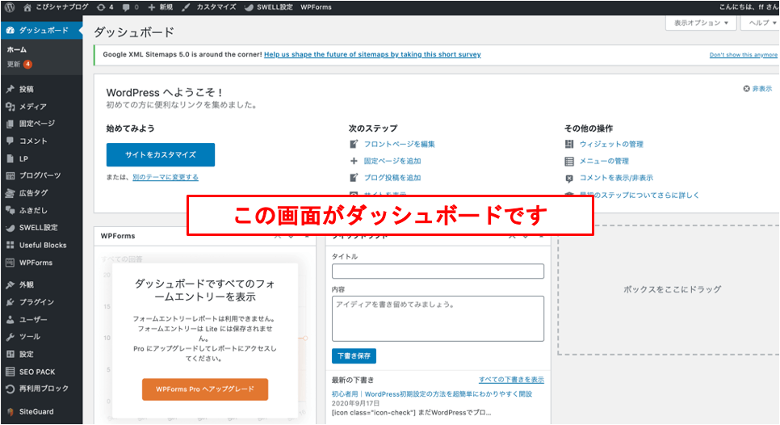The height and width of the screenshot is (425, 780).
Task: Click the ボックスをここにドラッグ drop area
Action: point(669,289)
